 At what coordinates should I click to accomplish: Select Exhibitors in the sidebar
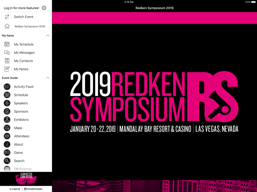21,120
